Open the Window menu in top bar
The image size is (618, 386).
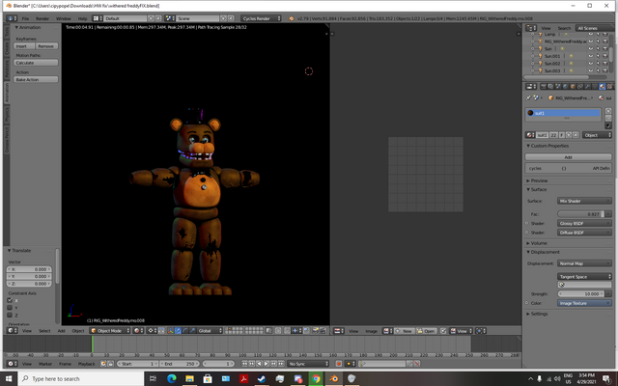click(x=64, y=18)
